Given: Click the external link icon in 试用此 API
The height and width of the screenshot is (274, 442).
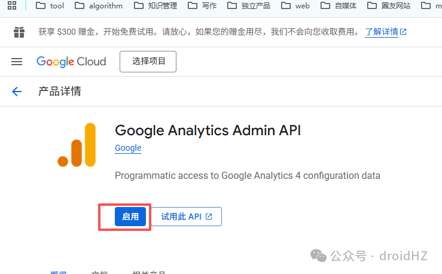Looking at the screenshot, I should coord(209,217).
